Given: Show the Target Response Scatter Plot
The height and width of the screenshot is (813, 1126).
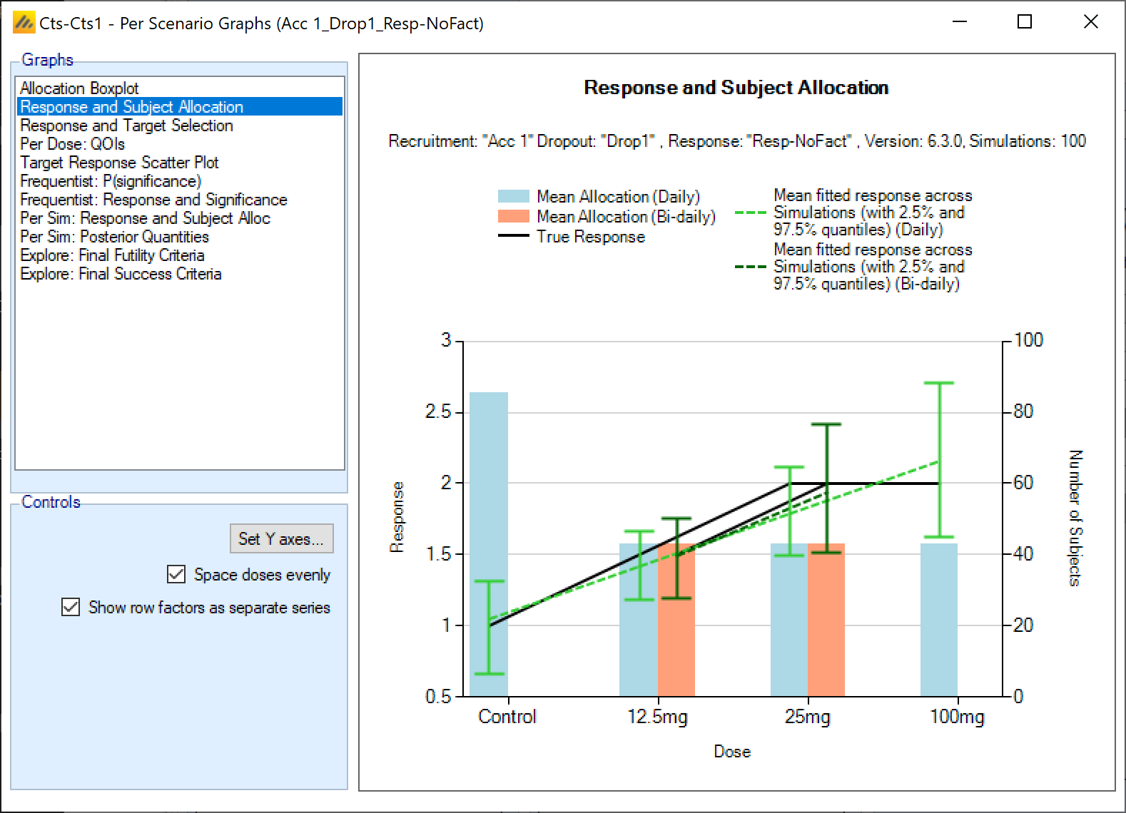Looking at the screenshot, I should 119,163.
